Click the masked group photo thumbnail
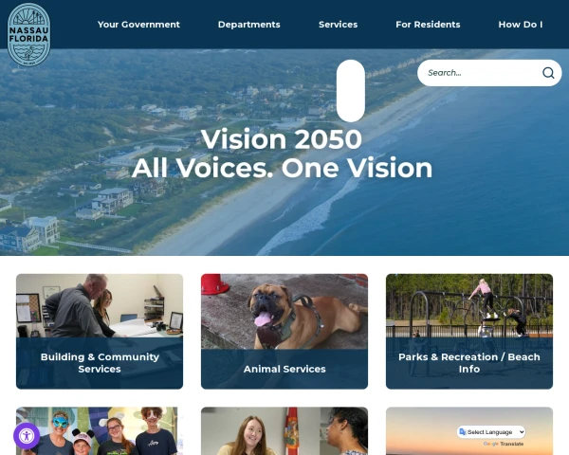This screenshot has height=455, width=569. (100, 430)
